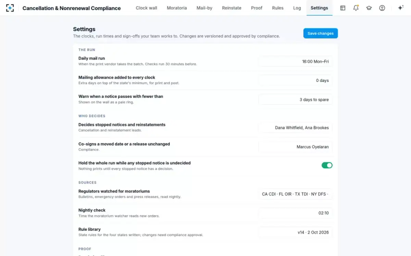Go to the Mail-by tab
This screenshot has width=411, height=256.
(204, 8)
